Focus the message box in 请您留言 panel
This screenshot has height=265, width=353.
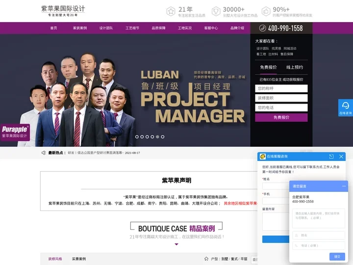[319, 218]
